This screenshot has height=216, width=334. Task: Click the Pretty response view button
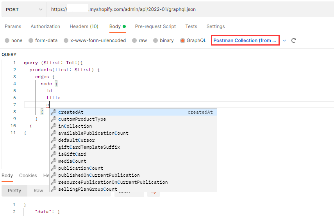14,191
